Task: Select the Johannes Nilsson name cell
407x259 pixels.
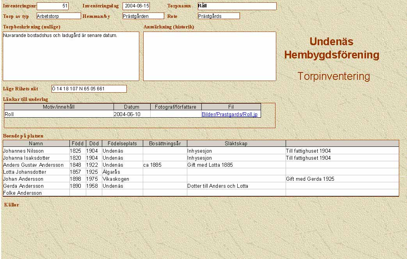Action: pos(36,151)
